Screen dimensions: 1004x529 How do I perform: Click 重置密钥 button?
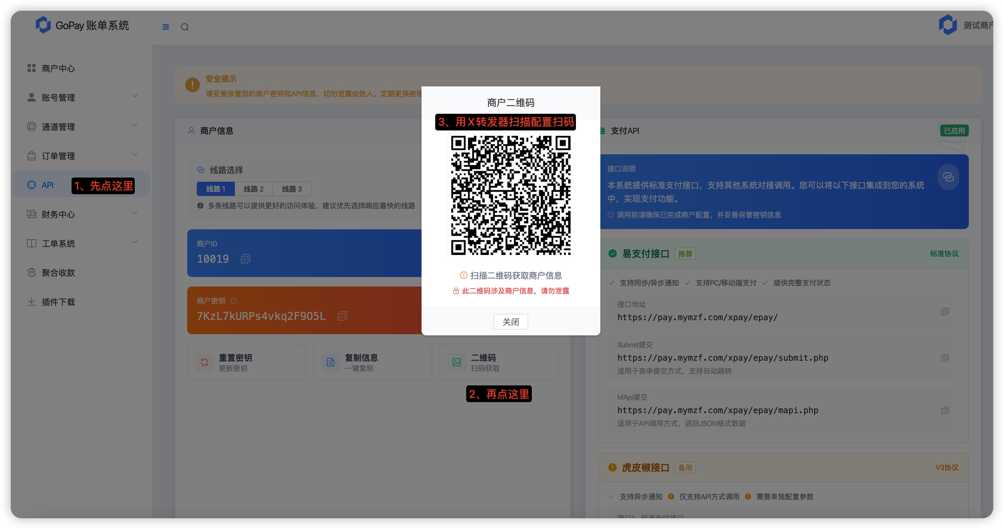pyautogui.click(x=246, y=362)
